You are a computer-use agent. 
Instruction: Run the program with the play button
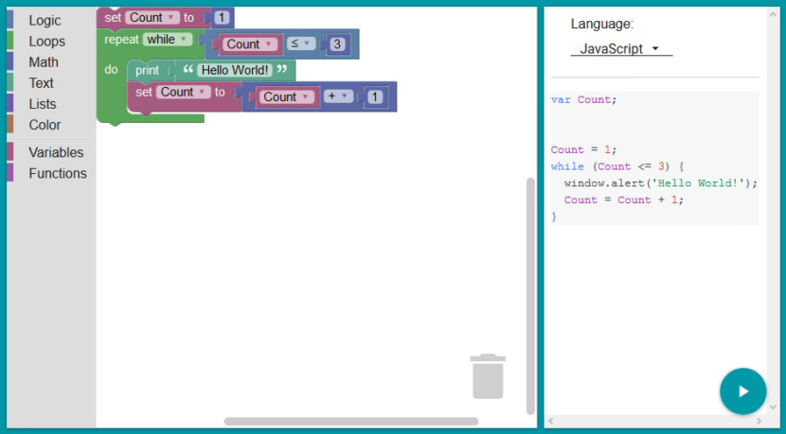click(x=742, y=391)
